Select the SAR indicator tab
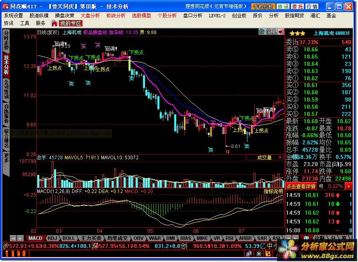358x262 pixels. coord(262,238)
